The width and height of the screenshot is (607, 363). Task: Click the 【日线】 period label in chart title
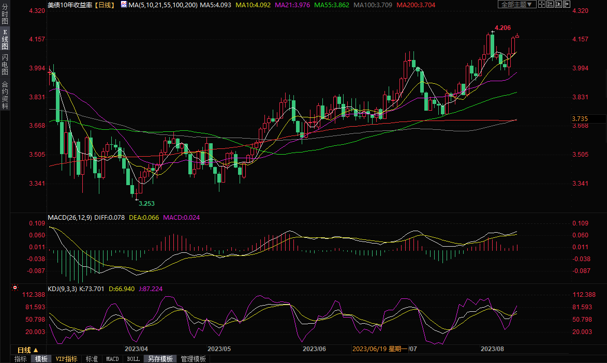(x=105, y=5)
